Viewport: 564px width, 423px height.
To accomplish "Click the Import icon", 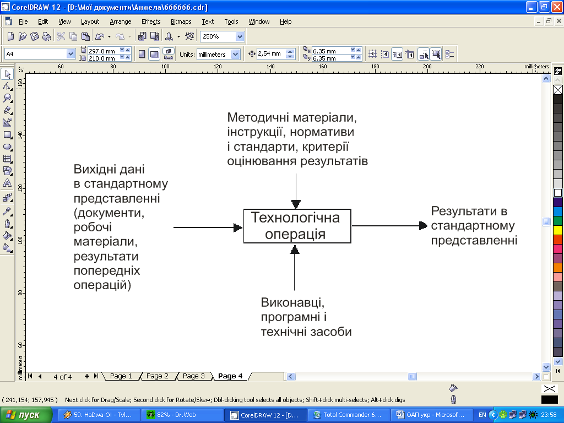I will point(143,36).
